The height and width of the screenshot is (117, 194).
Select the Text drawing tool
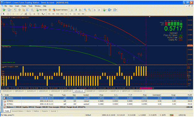34,14
